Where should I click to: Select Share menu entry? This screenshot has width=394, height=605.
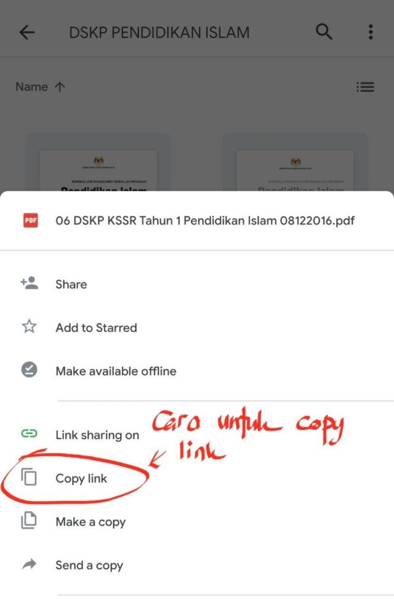[197, 284]
